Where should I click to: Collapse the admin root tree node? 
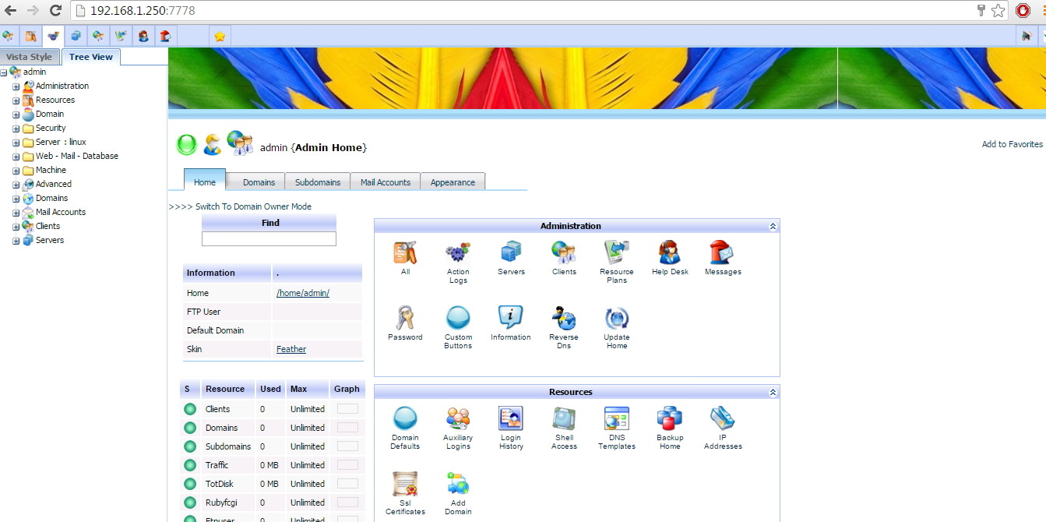[4, 72]
